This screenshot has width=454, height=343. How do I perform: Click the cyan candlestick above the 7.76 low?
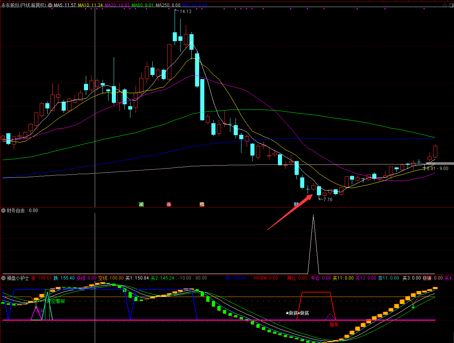[319, 191]
